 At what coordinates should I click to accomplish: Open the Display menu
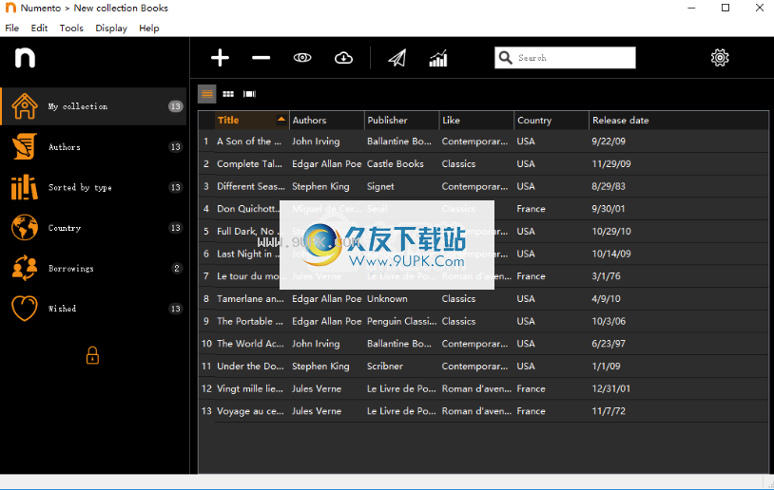pyautogui.click(x=111, y=28)
